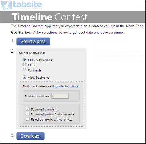Click the Download! button

click(30, 136)
